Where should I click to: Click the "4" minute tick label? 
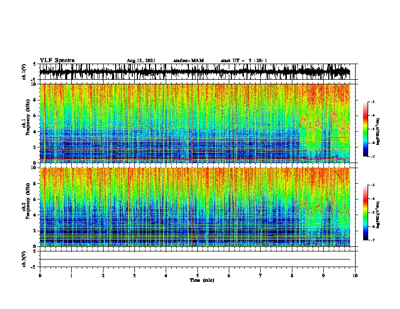point(166,276)
